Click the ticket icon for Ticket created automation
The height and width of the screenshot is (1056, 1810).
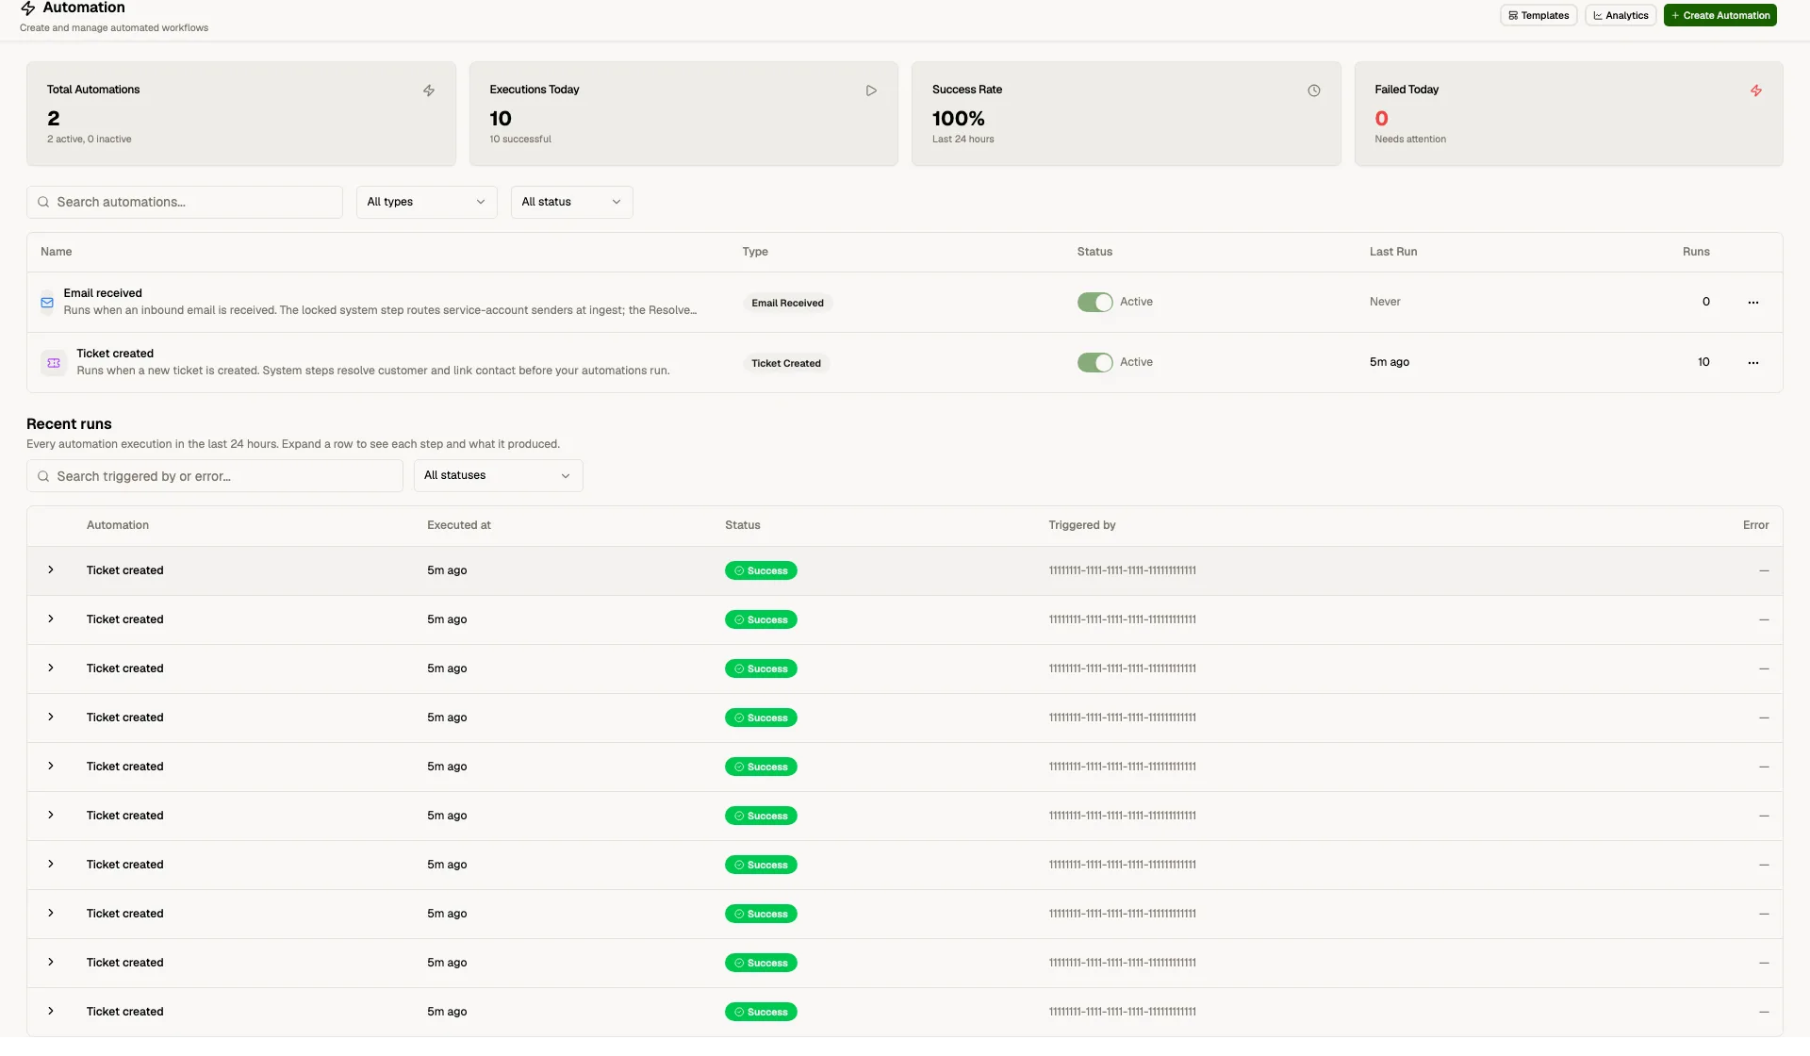pos(54,363)
